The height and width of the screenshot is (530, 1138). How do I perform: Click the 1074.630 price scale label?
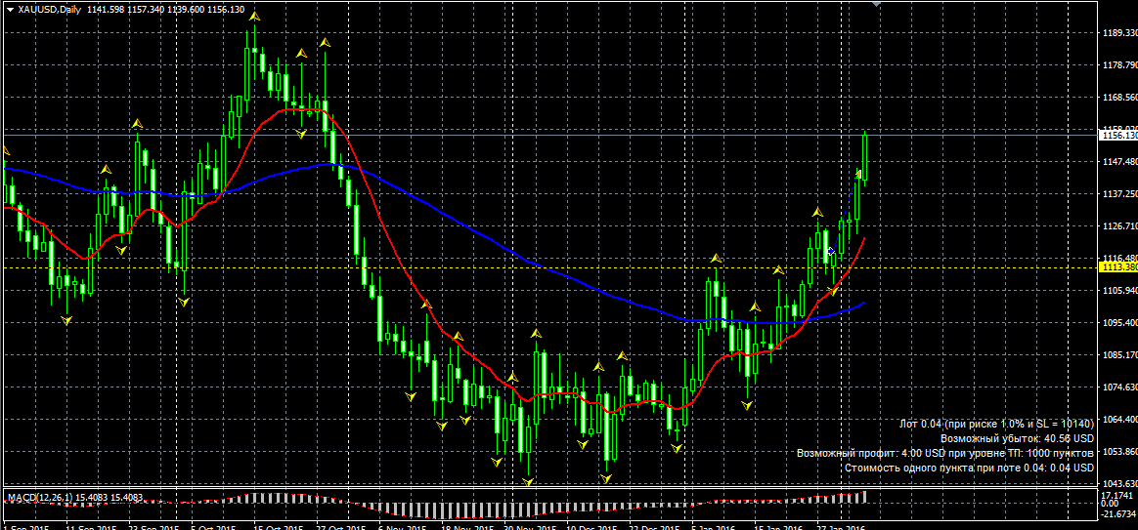click(1118, 387)
